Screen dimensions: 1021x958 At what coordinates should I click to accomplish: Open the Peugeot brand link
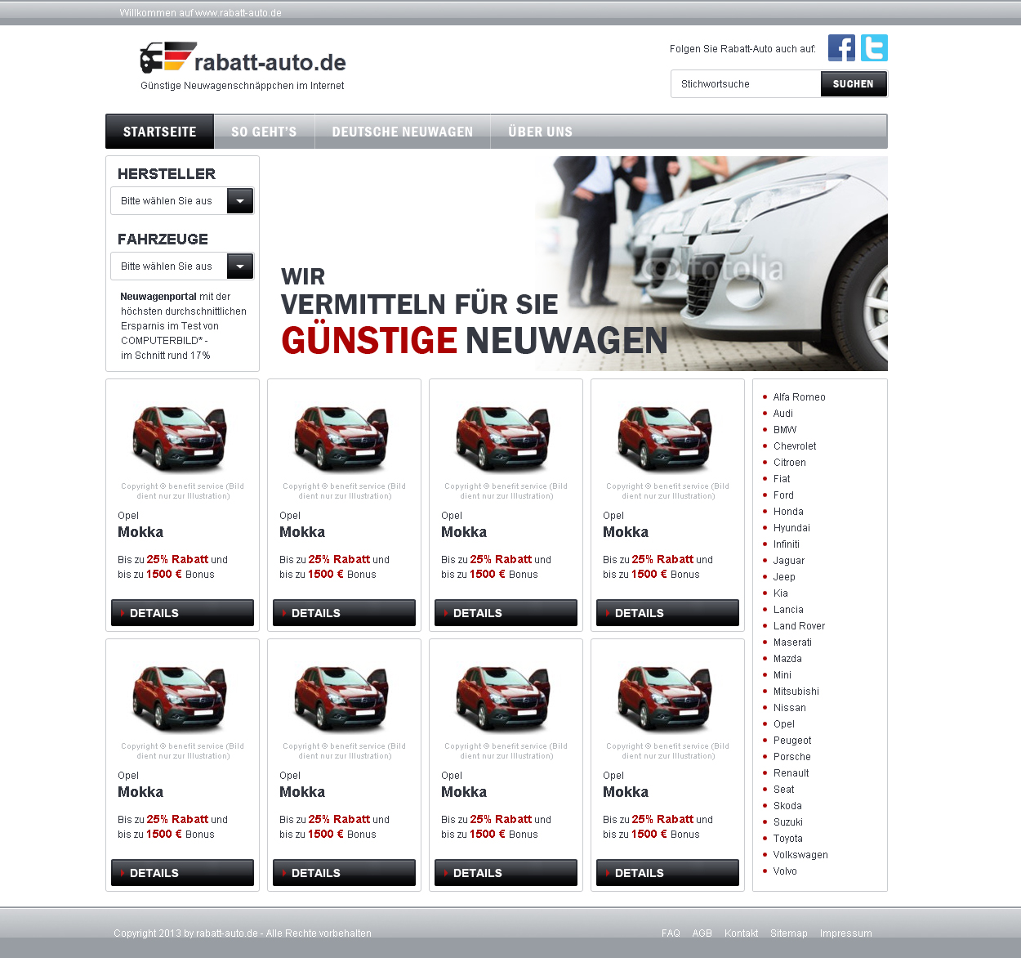pos(792,741)
